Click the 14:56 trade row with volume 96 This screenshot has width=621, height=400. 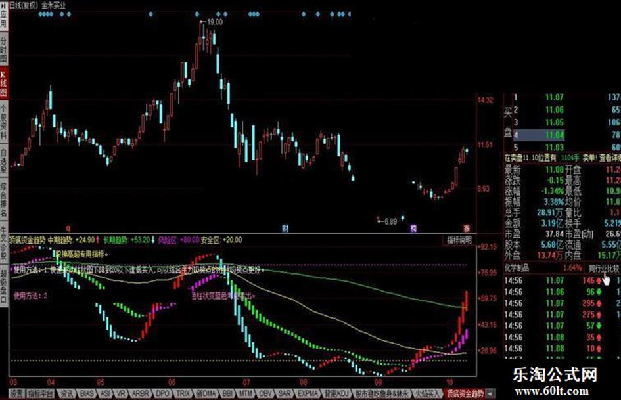562,292
